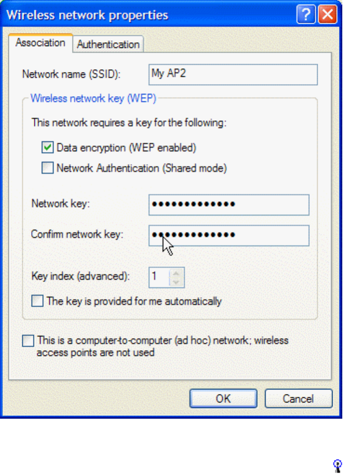Increase the Key index with up arrow
Screen dimensions: 346x474
(x=176, y=273)
